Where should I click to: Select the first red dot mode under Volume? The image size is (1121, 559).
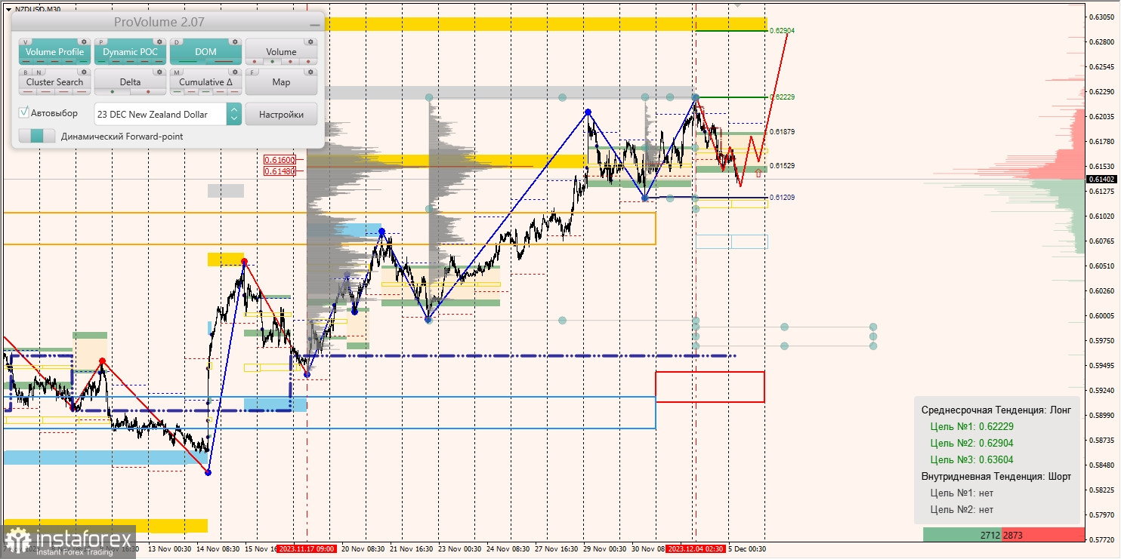[255, 61]
